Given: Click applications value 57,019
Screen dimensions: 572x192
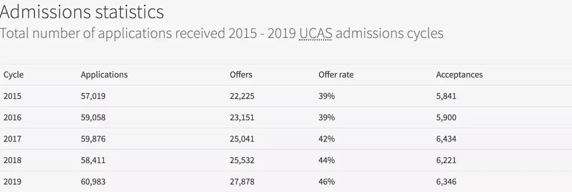Looking at the screenshot, I should coord(93,97).
